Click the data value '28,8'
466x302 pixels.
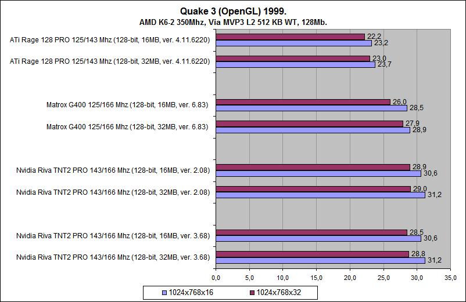tap(418, 254)
